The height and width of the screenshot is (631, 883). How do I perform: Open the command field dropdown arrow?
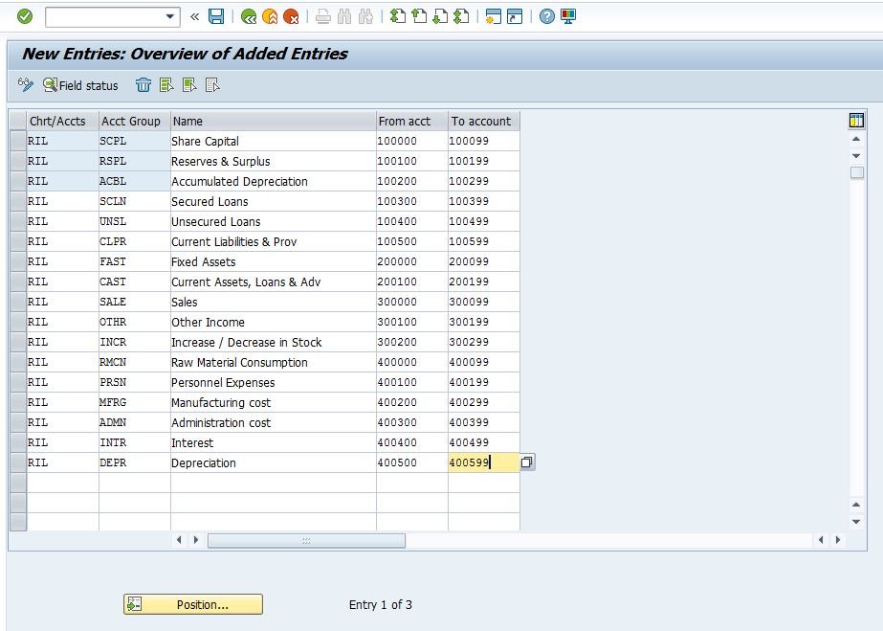[169, 17]
